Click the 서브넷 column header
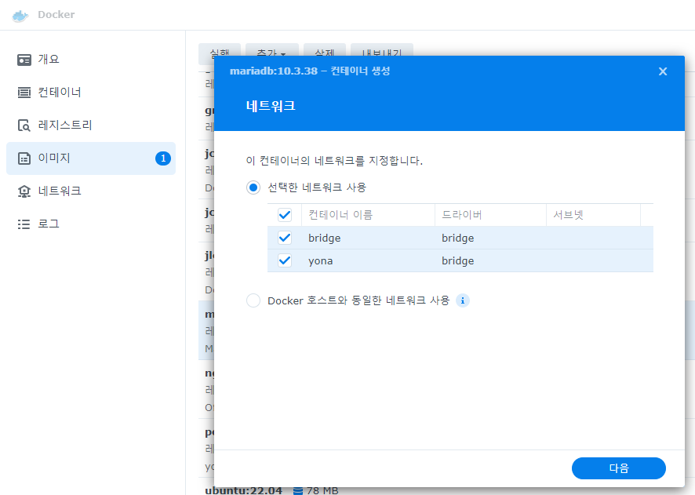The height and width of the screenshot is (495, 695). pyautogui.click(x=594, y=215)
